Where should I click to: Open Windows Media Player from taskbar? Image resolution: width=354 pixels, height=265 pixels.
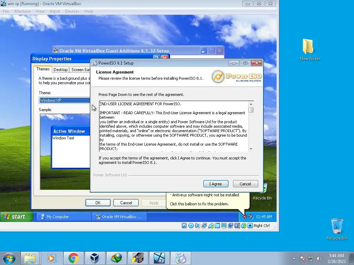click(x=51, y=258)
